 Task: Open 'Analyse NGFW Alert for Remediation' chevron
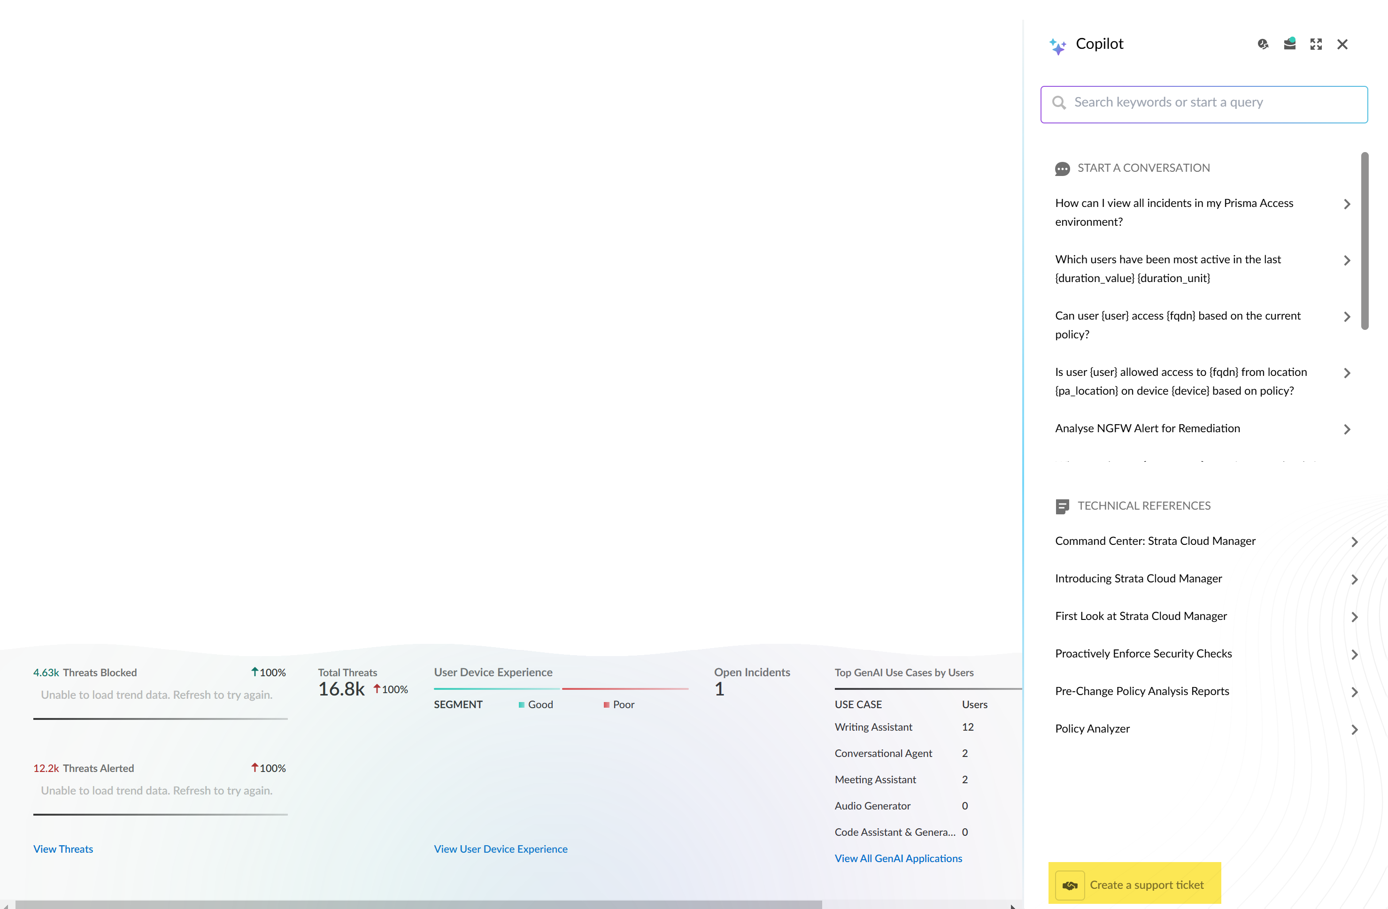1347,429
